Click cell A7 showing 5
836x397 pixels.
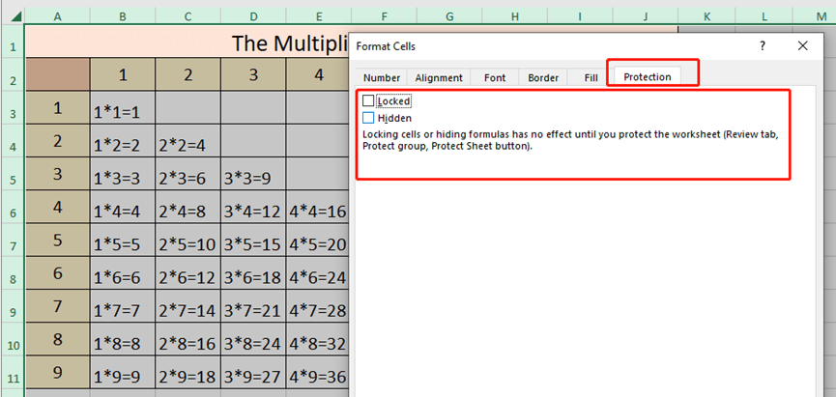pyautogui.click(x=58, y=241)
